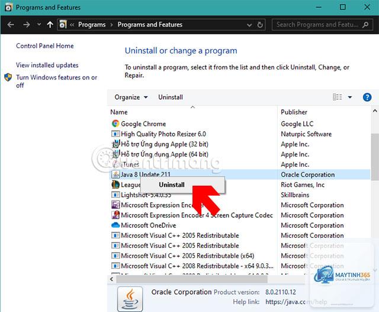The image size is (379, 312).
Task: Click the horizontal scrollbar thumb
Action: click(x=192, y=279)
